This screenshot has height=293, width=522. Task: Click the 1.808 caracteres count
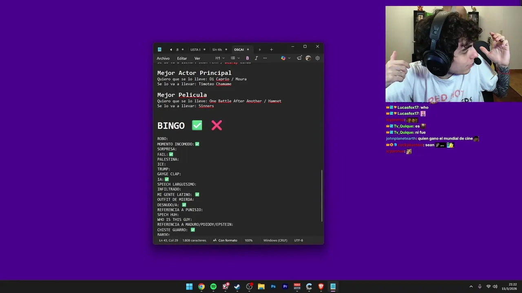(195, 241)
